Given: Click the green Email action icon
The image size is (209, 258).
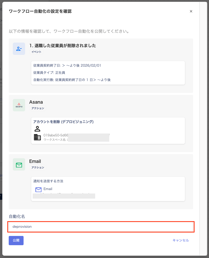Looking at the screenshot, I should [19, 165].
